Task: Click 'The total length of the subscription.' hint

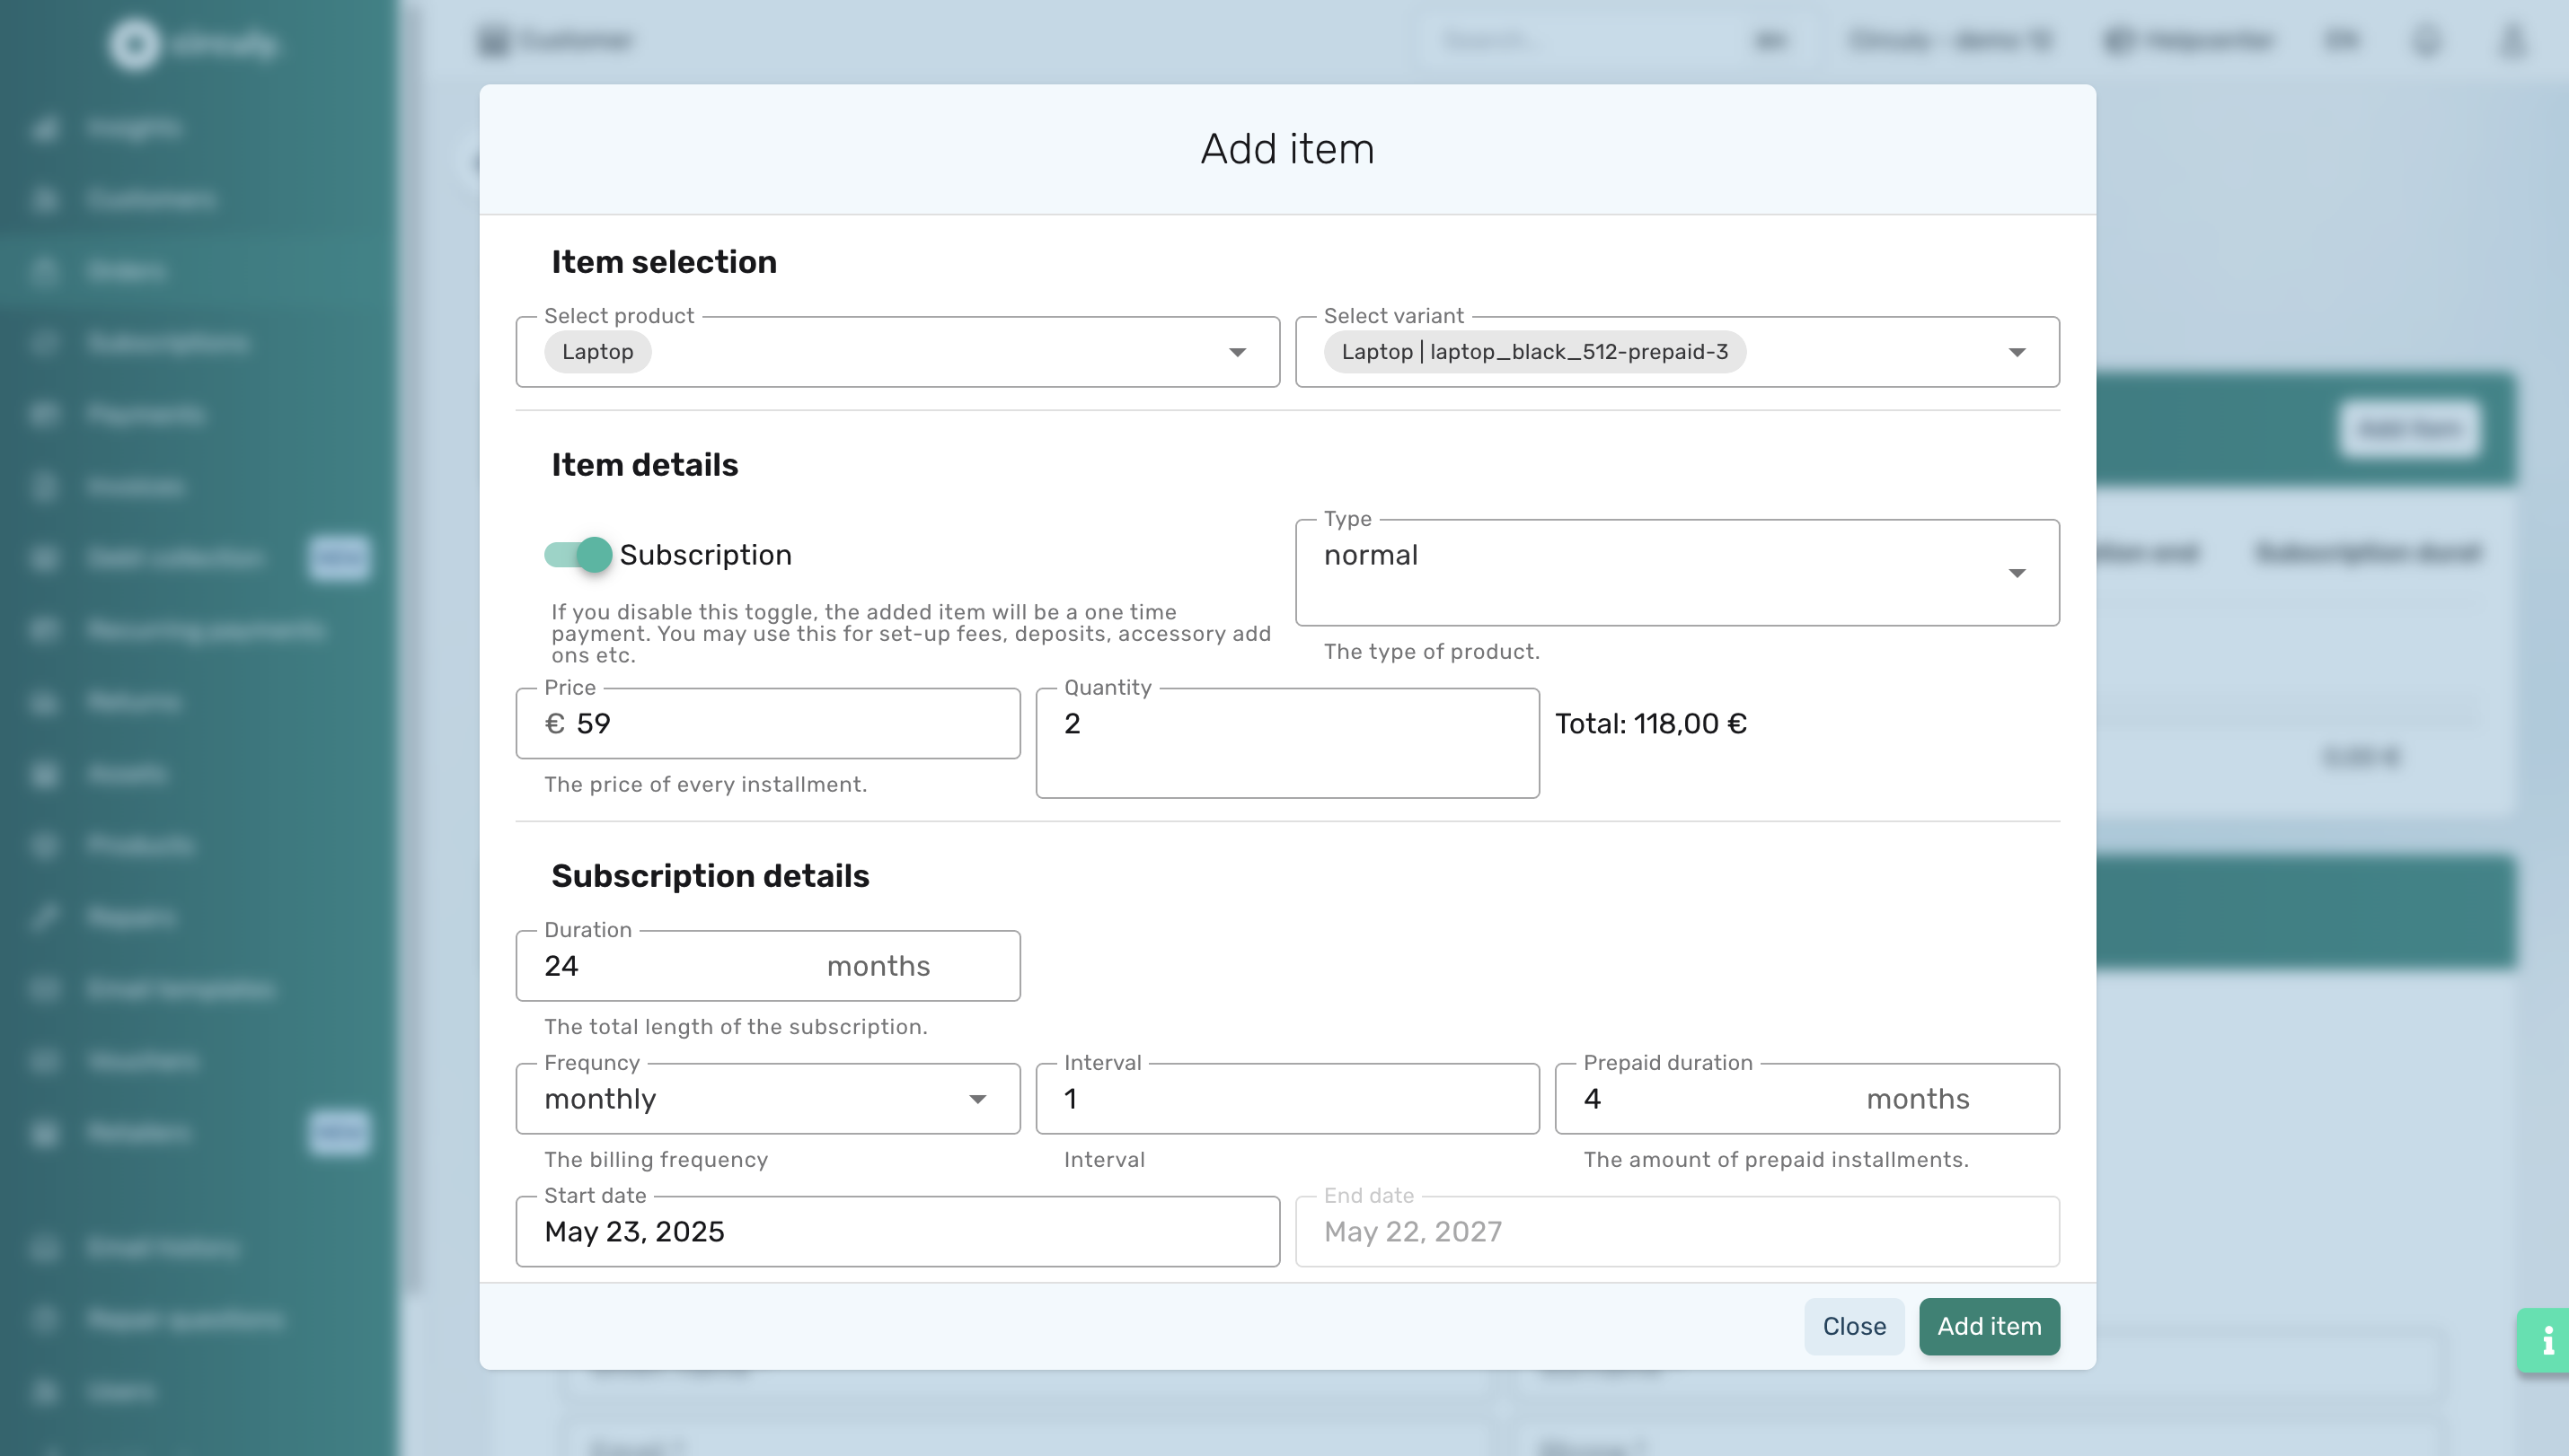Action: 736,1027
